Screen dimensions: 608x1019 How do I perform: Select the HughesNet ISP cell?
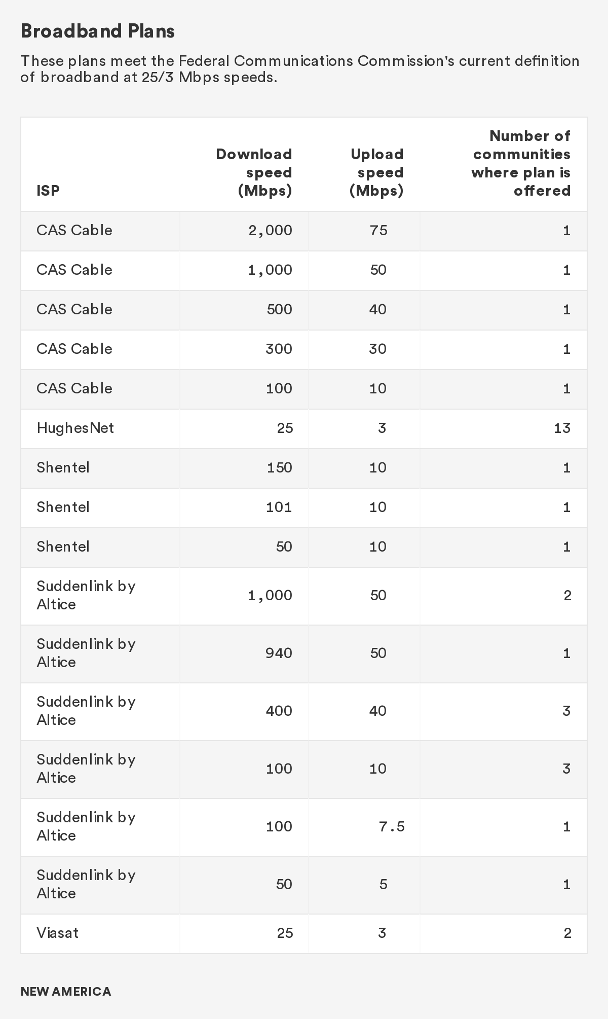tap(75, 428)
